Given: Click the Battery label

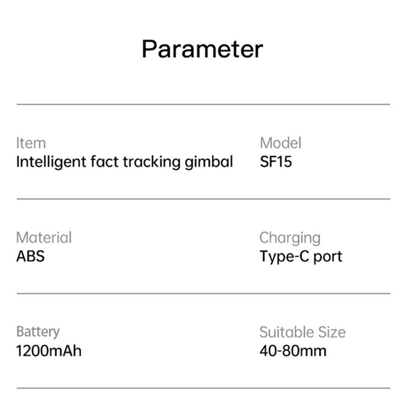Looking at the screenshot, I should (38, 332).
